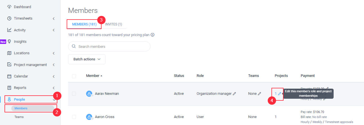Expand the Activity submenu chevron

click(x=53, y=30)
